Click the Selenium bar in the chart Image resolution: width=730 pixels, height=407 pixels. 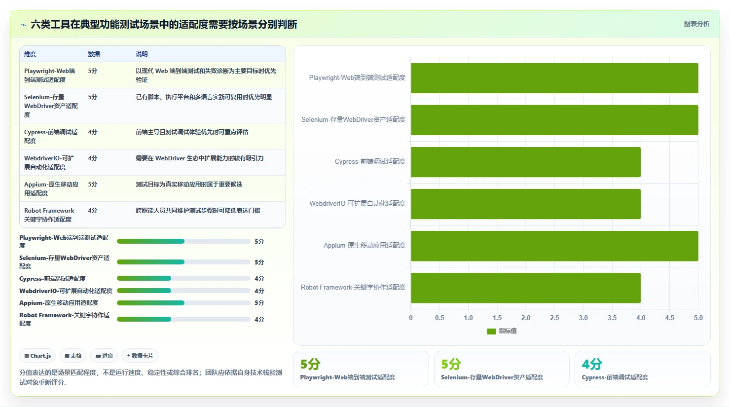(x=554, y=120)
